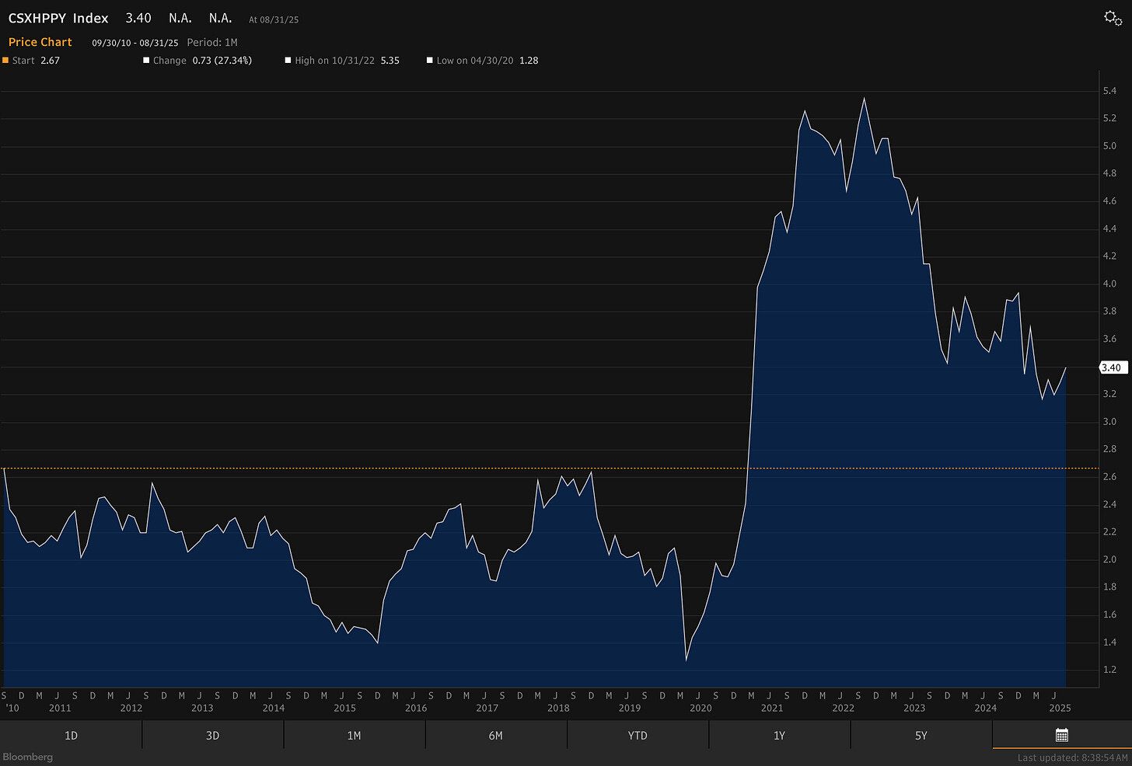Click the Period: 1M label
Image resolution: width=1132 pixels, height=766 pixels.
[x=212, y=43]
